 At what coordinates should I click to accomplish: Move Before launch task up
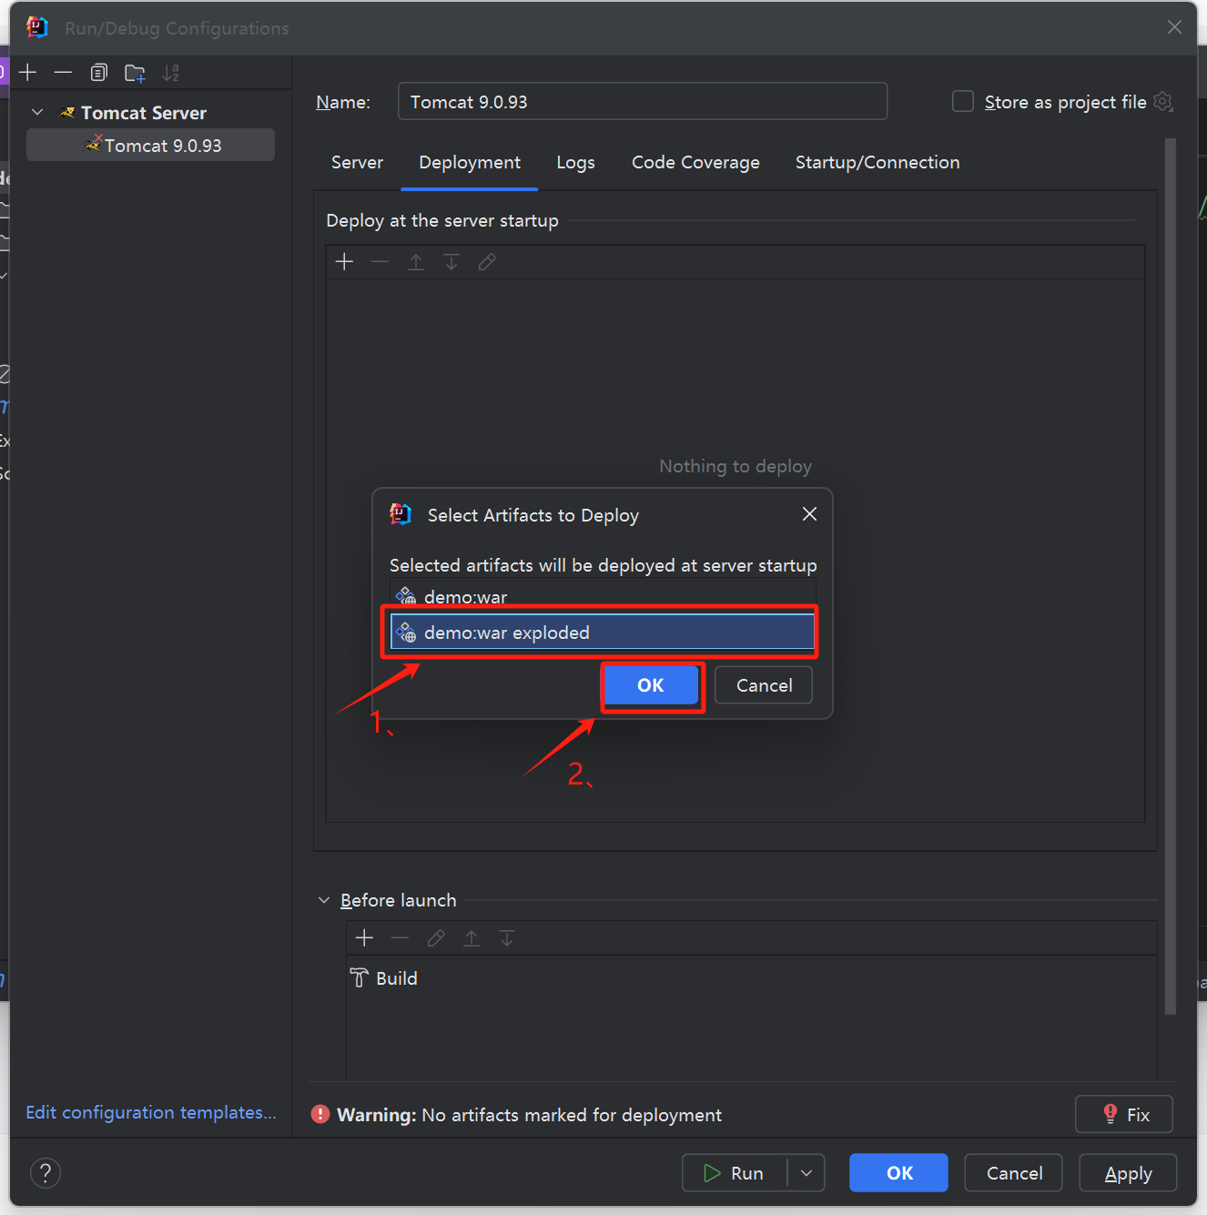click(x=472, y=937)
